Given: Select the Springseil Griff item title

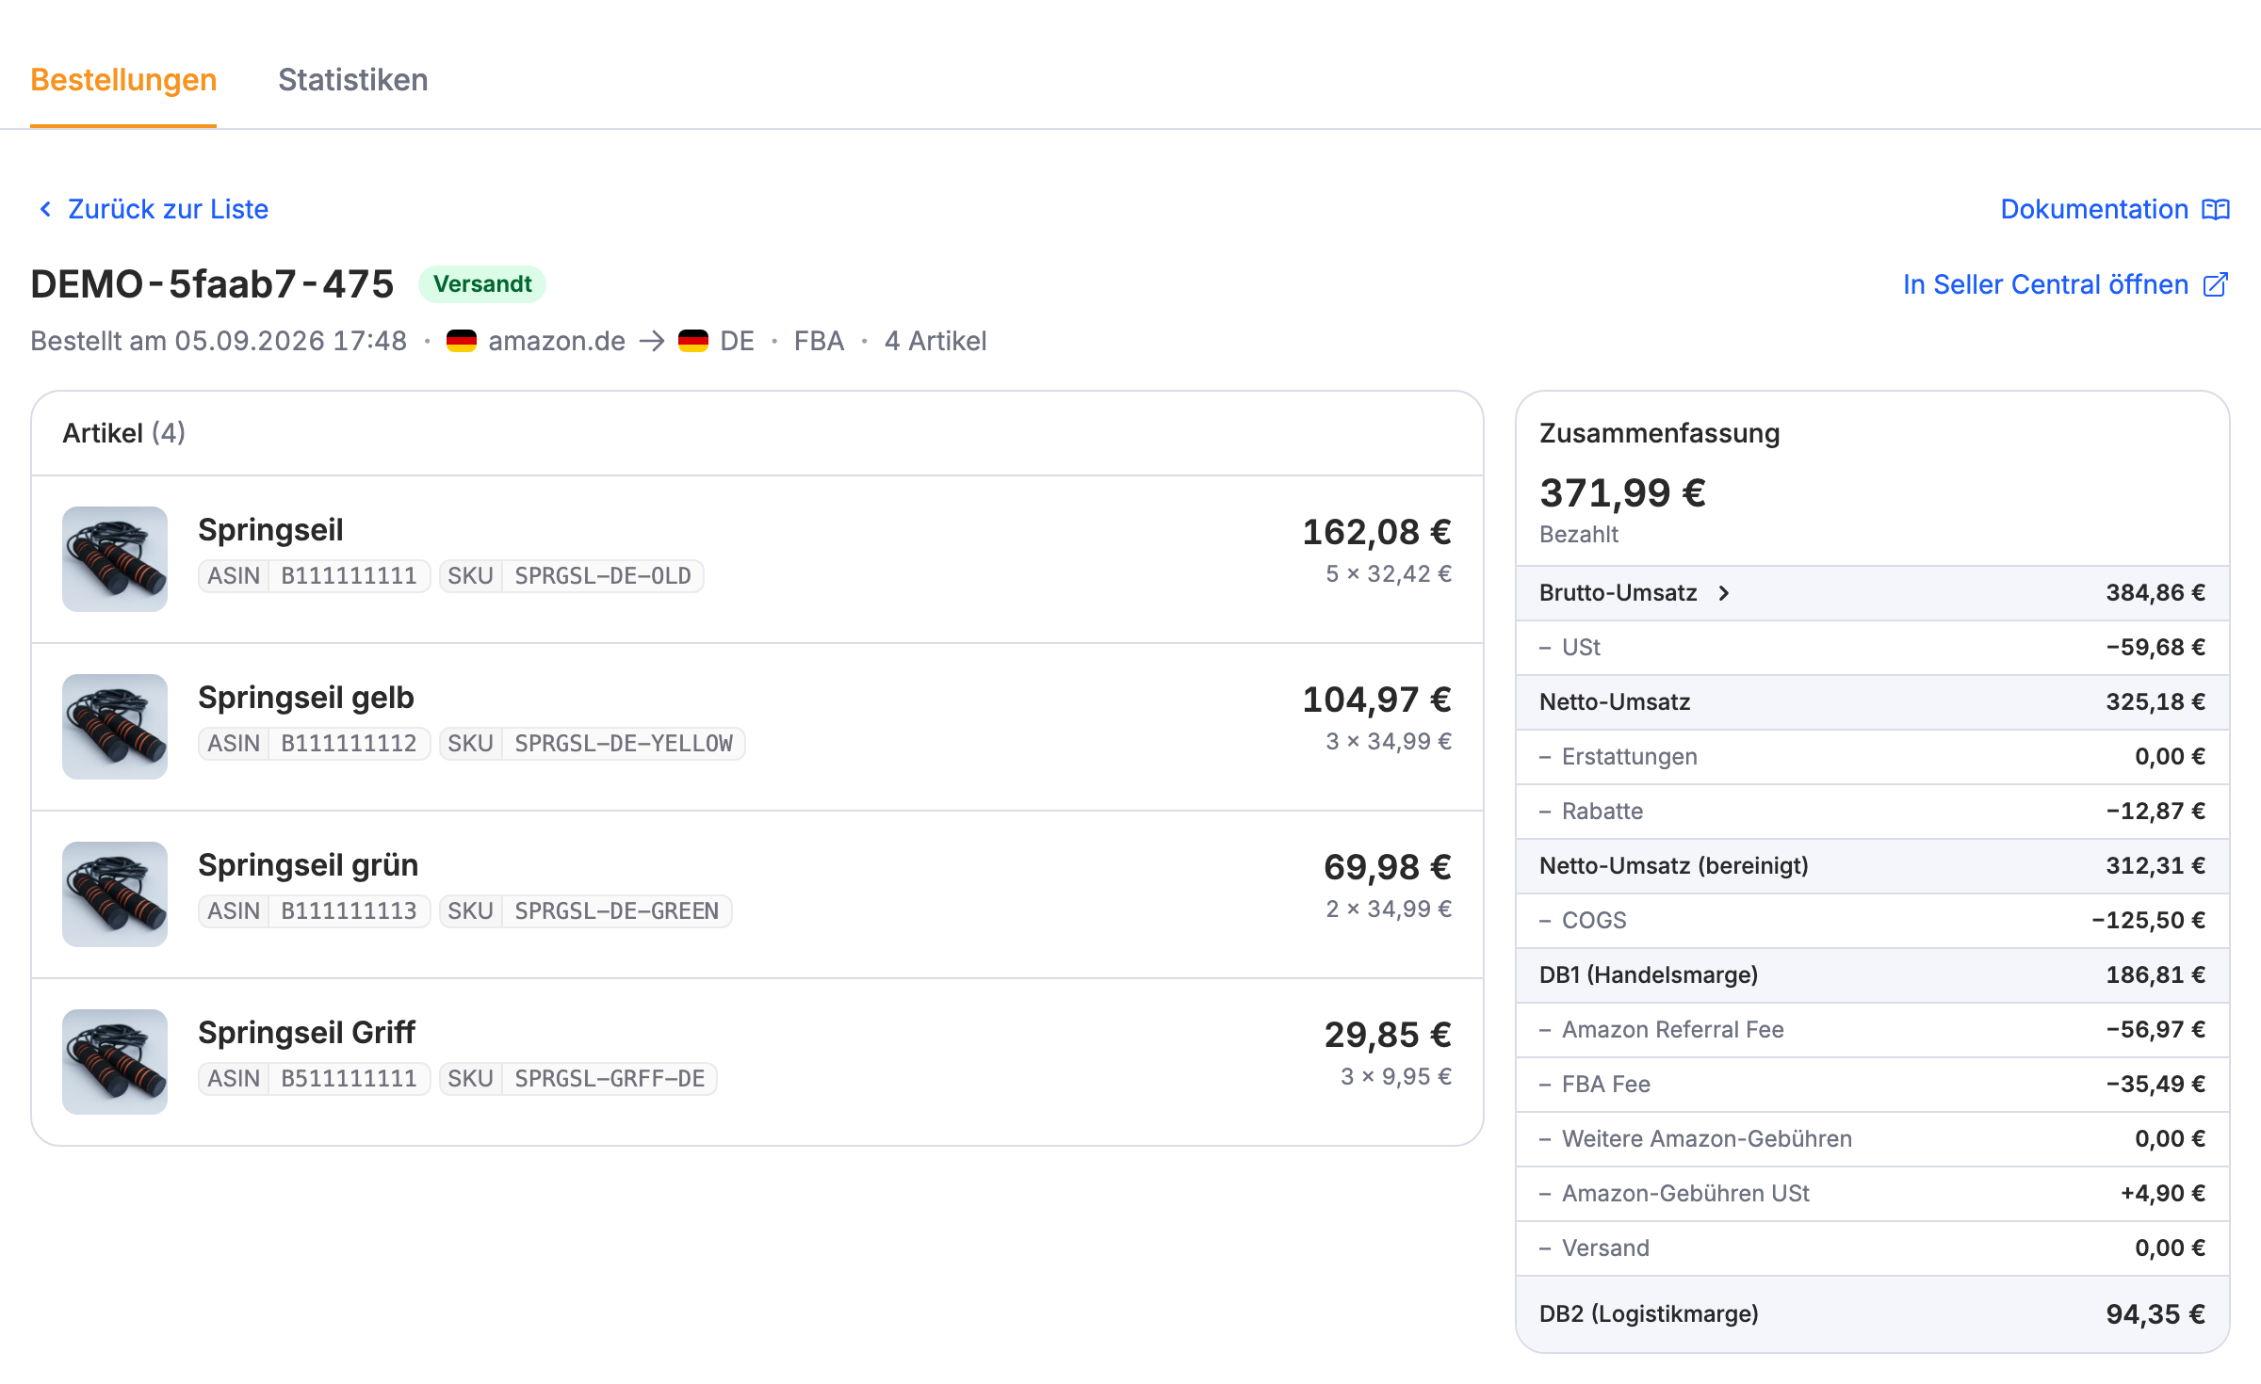Looking at the screenshot, I should [306, 1033].
